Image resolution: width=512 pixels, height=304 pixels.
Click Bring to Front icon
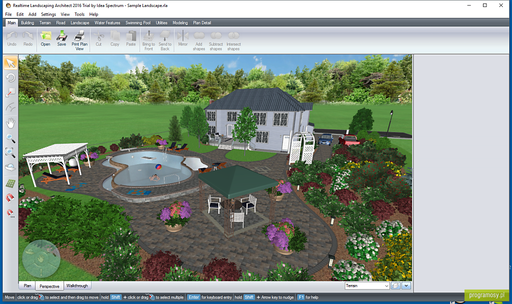[148, 41]
